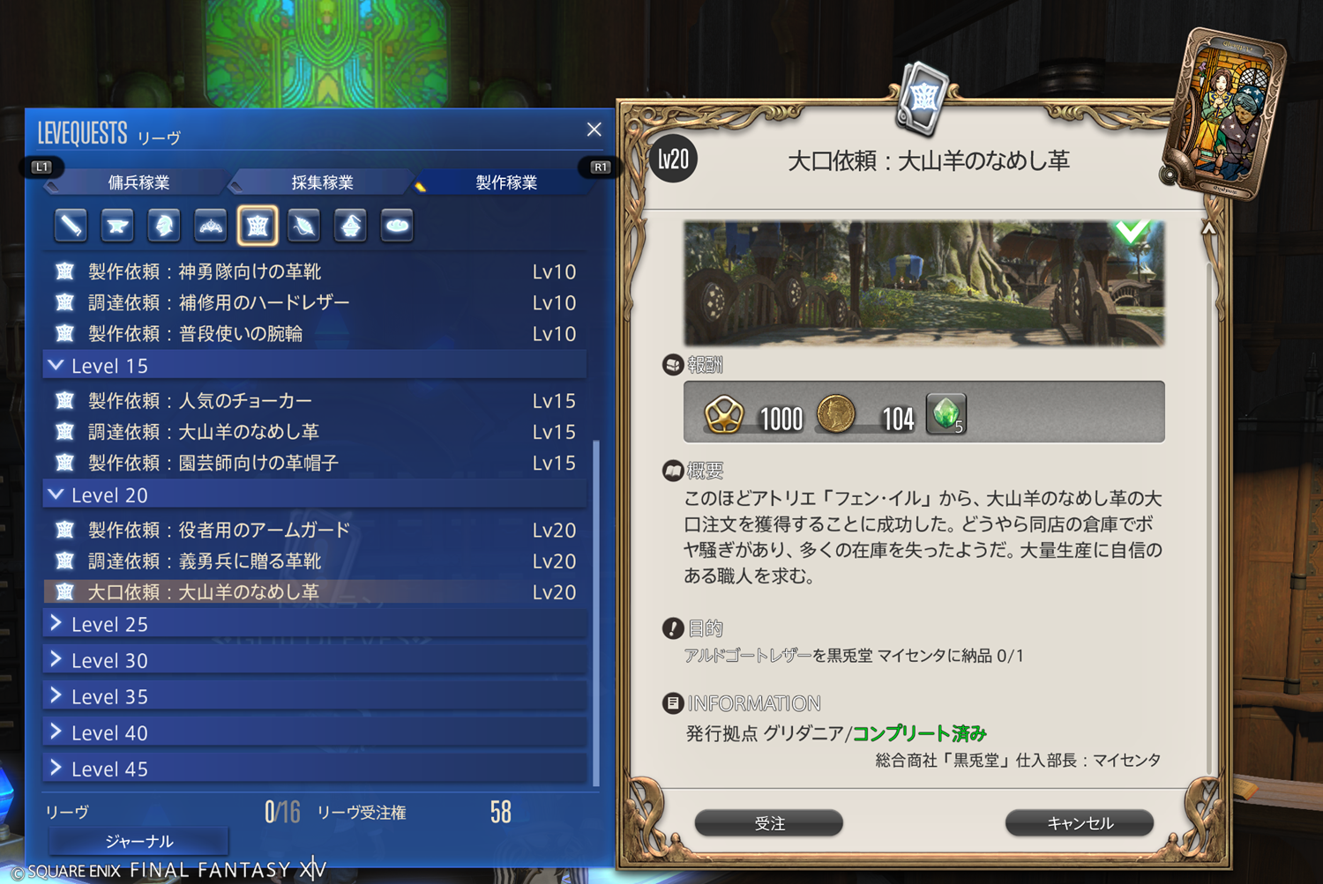Select the Goldsmith tiara class icon
The image size is (1323, 884).
coord(211,226)
